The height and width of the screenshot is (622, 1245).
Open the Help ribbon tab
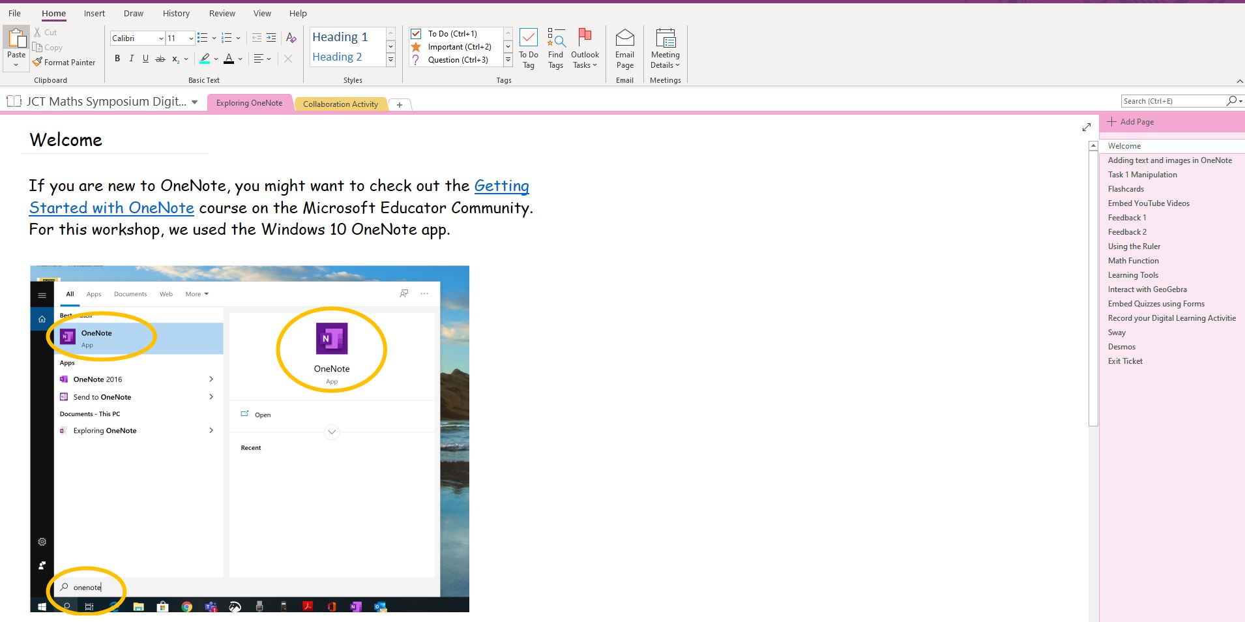click(298, 13)
